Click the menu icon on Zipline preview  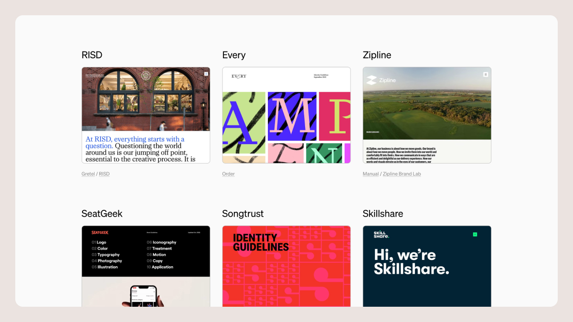click(x=486, y=74)
